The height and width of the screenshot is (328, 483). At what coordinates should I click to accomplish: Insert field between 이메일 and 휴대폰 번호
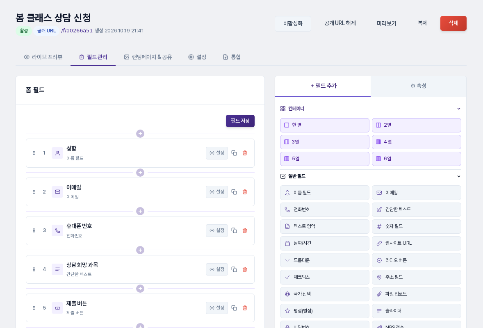coord(140,211)
